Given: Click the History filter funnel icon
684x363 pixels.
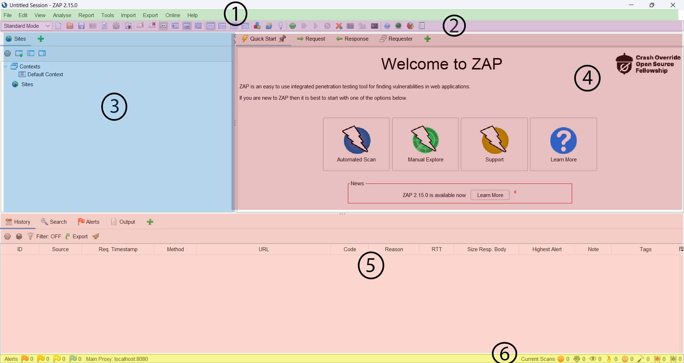Looking at the screenshot, I should pyautogui.click(x=31, y=236).
